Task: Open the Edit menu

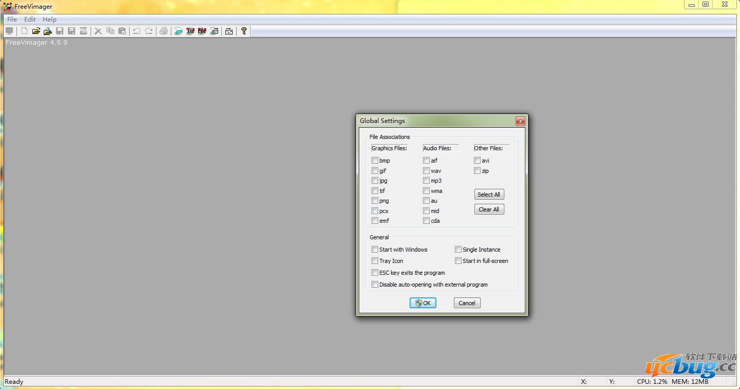Action: [x=30, y=20]
